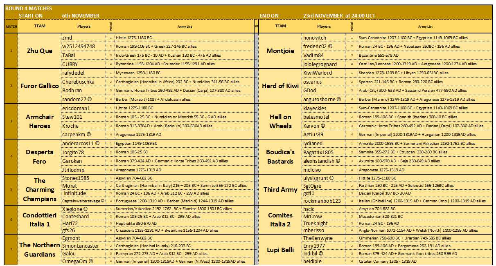This screenshot has height=266, width=496.
Task: Click player 'nonovitch'
Action: click(x=315, y=38)
